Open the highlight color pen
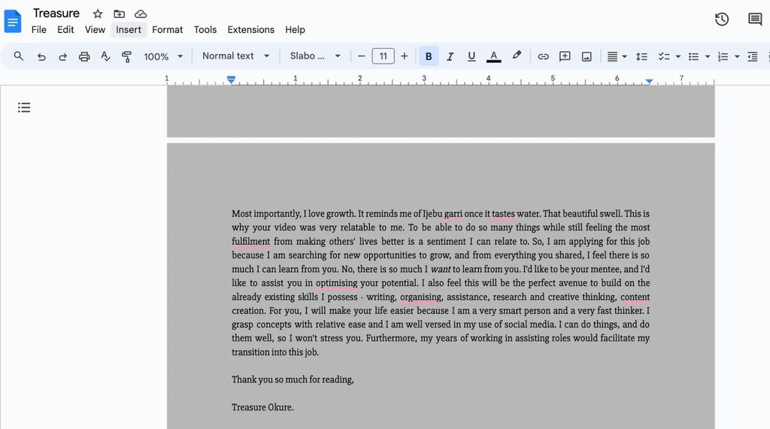Image resolution: width=770 pixels, height=429 pixels. click(x=516, y=56)
